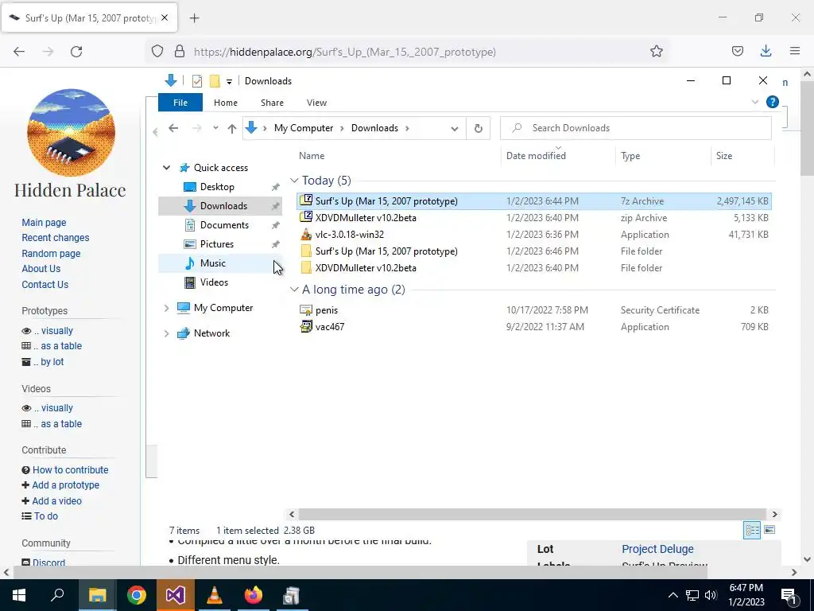Open the Project Deluge link
Image resolution: width=814 pixels, height=611 pixels.
coord(657,549)
